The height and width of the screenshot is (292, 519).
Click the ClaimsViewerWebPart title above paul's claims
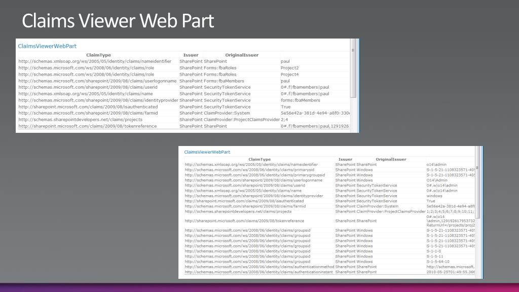coord(47,46)
